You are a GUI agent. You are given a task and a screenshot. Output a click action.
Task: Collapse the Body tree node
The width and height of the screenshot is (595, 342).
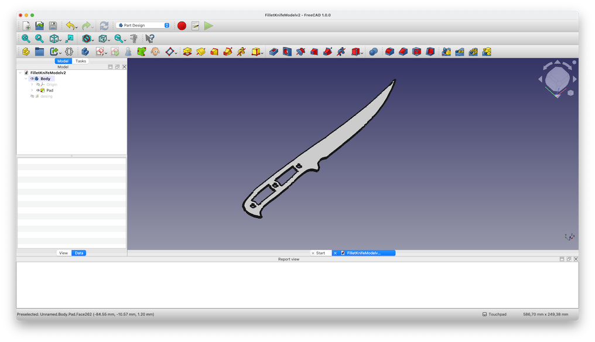(26, 79)
